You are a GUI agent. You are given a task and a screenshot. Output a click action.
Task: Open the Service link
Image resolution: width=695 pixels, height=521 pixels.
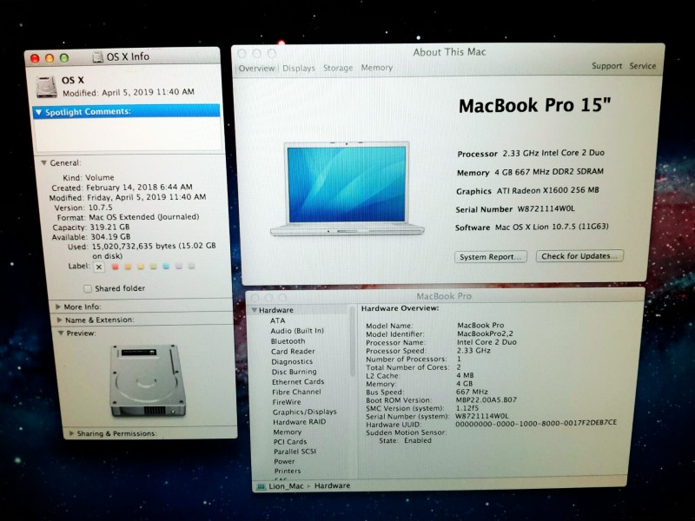pos(643,66)
